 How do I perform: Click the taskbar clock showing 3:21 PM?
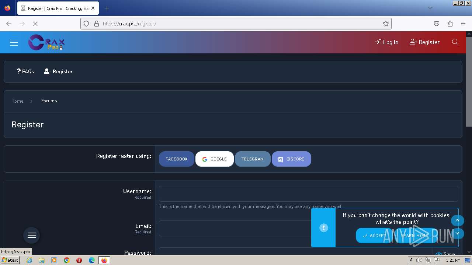(x=453, y=260)
